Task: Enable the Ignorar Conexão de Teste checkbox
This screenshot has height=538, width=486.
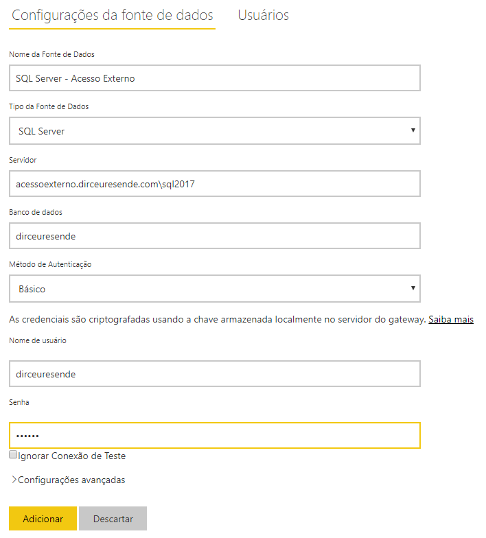Action: tap(13, 454)
